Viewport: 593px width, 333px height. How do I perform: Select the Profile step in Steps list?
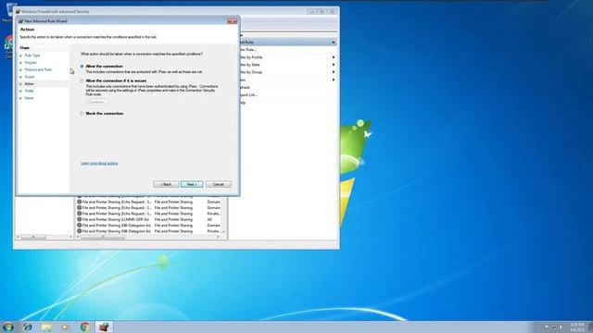[29, 91]
